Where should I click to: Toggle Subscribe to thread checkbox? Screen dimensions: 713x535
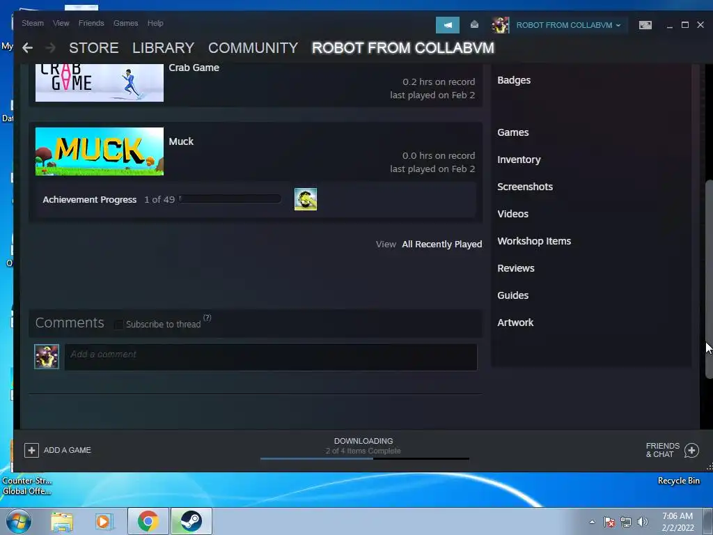(x=118, y=325)
